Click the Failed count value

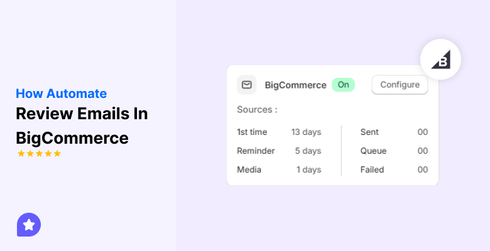423,169
